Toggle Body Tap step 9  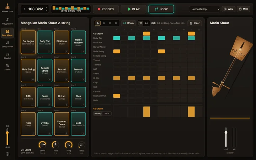click(176, 38)
